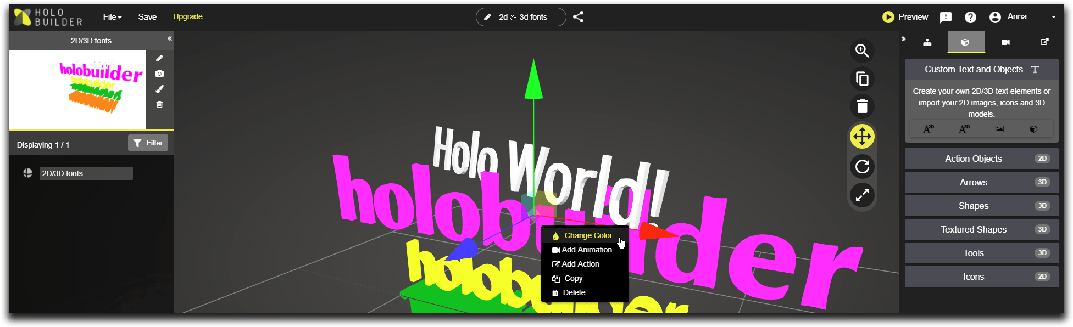Choose Change Color in context menu
The width and height of the screenshot is (1073, 327).
tap(585, 235)
